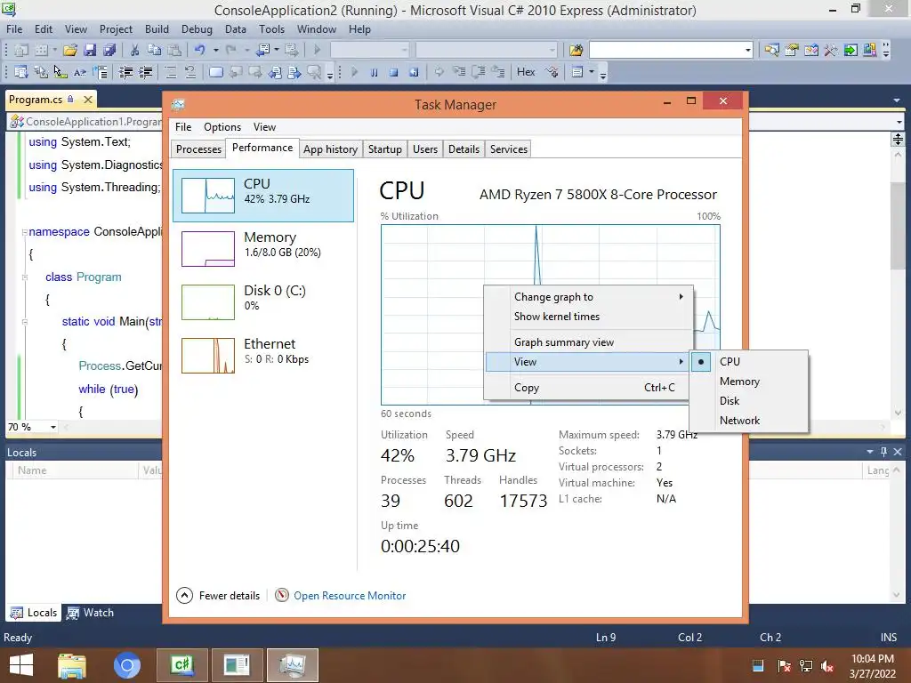The height and width of the screenshot is (683, 911).
Task: Click the Task Manager taskbar icon
Action: tap(293, 665)
